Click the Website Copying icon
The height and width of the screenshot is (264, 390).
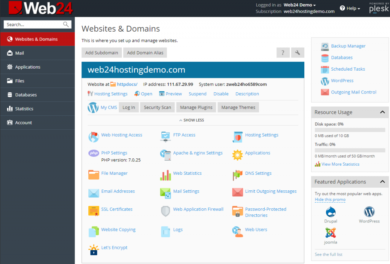(x=94, y=232)
